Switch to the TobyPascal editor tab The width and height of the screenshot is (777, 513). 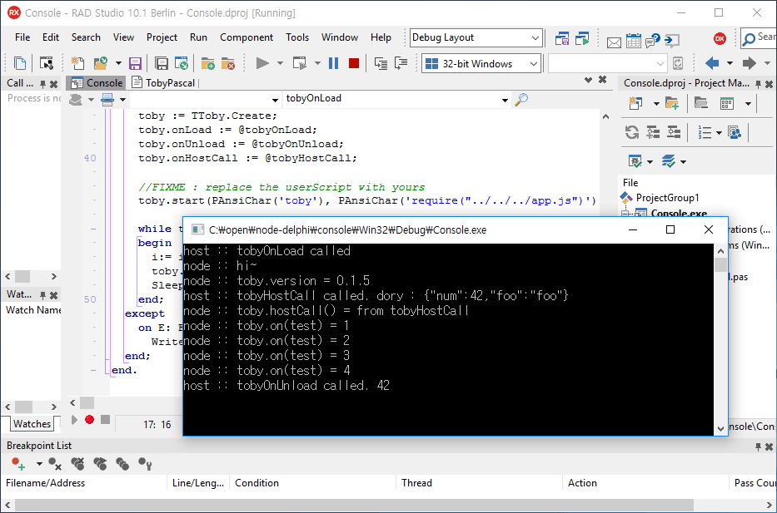point(163,83)
